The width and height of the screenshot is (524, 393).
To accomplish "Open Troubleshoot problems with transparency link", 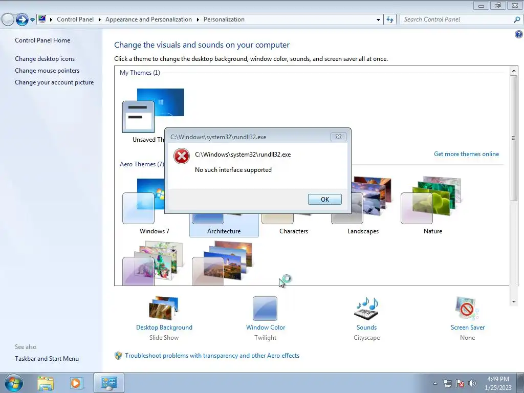I will coord(212,356).
